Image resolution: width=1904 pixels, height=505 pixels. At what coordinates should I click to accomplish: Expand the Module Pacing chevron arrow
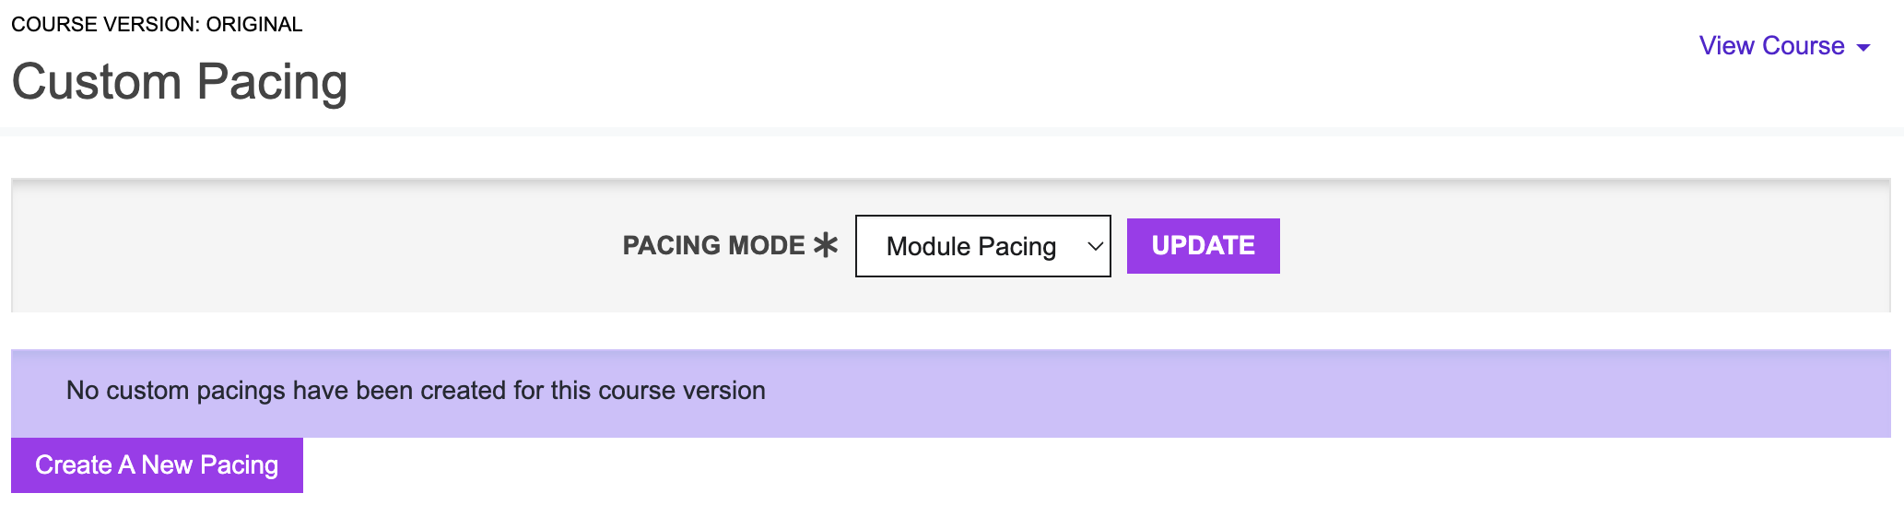1095,246
